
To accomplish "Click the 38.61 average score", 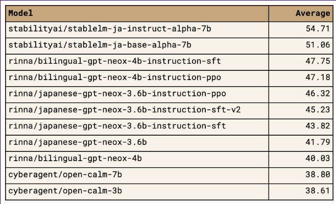I will click(318, 191).
